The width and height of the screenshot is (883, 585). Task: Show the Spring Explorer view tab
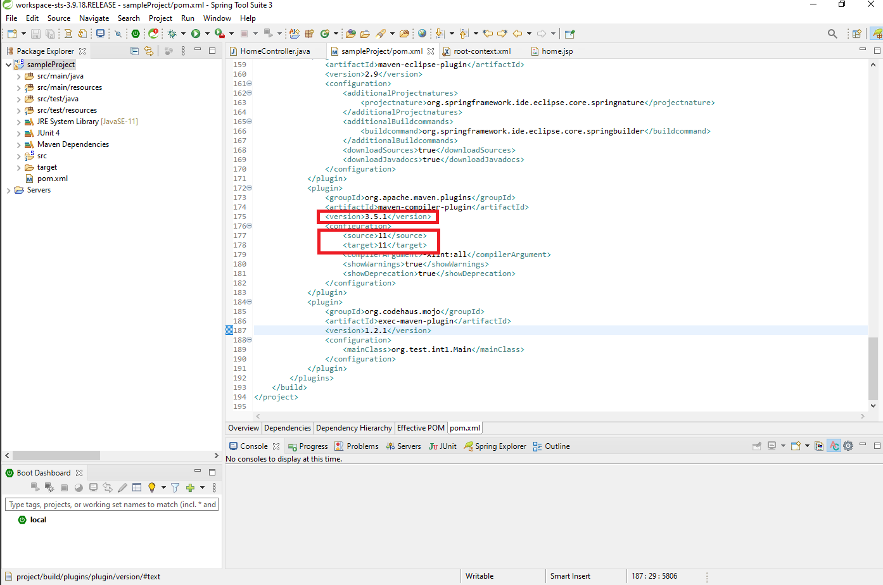(495, 446)
